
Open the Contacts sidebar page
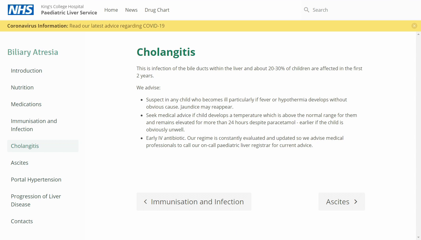(22, 221)
